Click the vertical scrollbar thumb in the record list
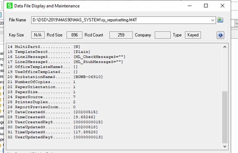The image size is (238, 153). 225,117
